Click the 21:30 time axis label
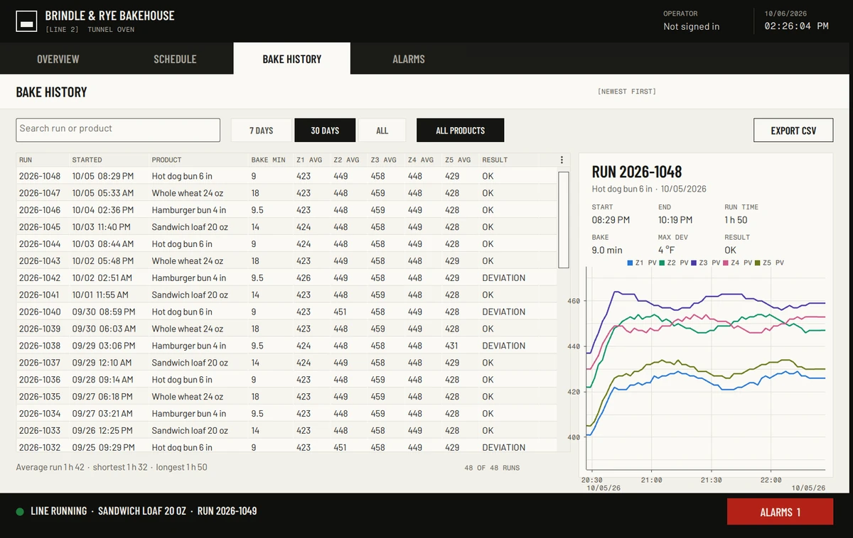Image resolution: width=853 pixels, height=538 pixels. (711, 480)
